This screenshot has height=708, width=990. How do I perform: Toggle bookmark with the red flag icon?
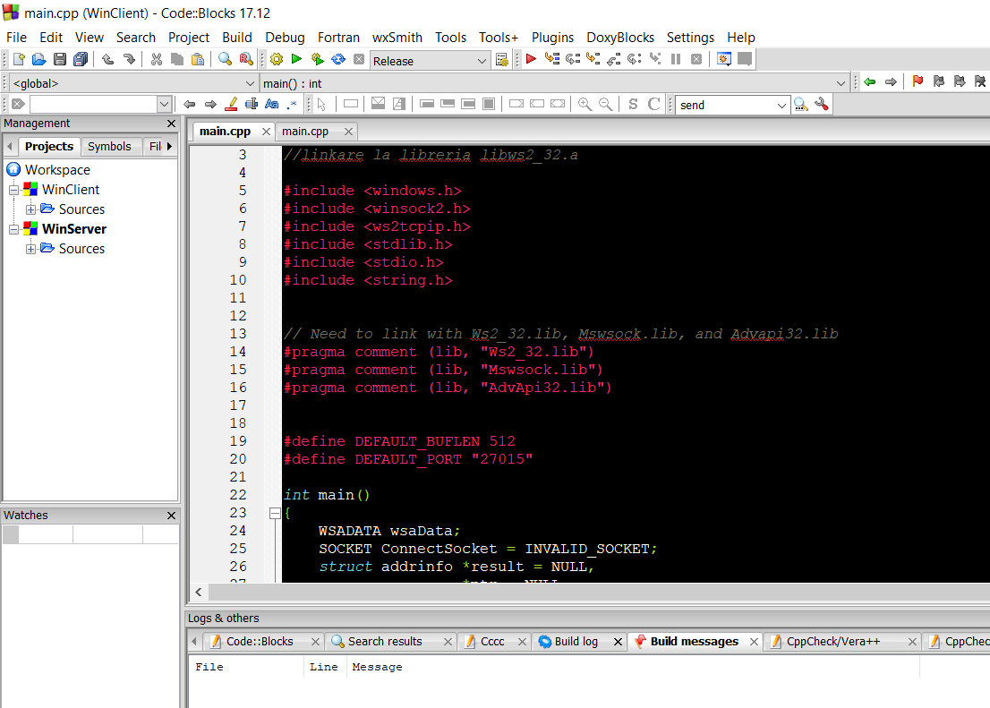[918, 81]
